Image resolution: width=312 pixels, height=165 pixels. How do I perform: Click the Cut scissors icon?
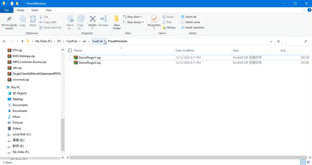pyautogui.click(x=41, y=17)
